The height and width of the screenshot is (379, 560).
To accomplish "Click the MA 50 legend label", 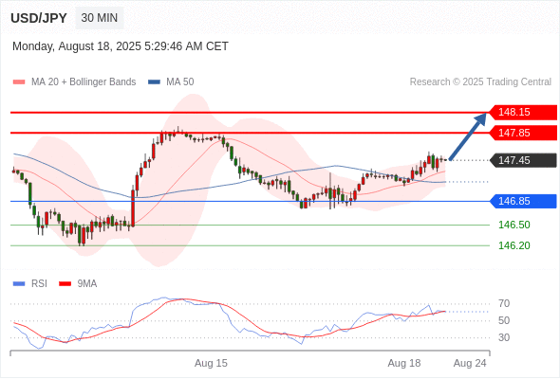I will coord(180,82).
